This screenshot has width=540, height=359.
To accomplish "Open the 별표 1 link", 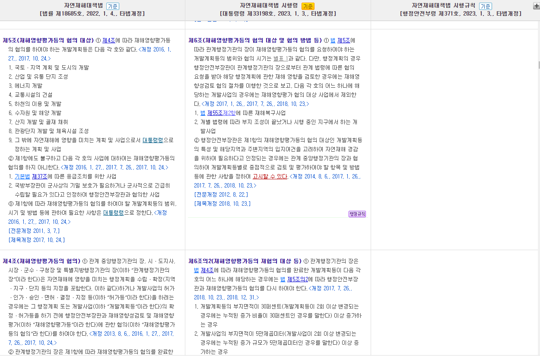I will point(281,58).
